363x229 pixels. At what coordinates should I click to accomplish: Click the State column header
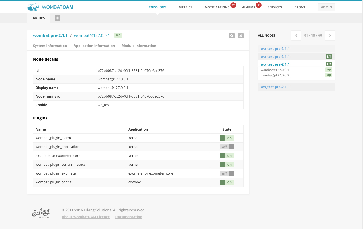click(227, 129)
